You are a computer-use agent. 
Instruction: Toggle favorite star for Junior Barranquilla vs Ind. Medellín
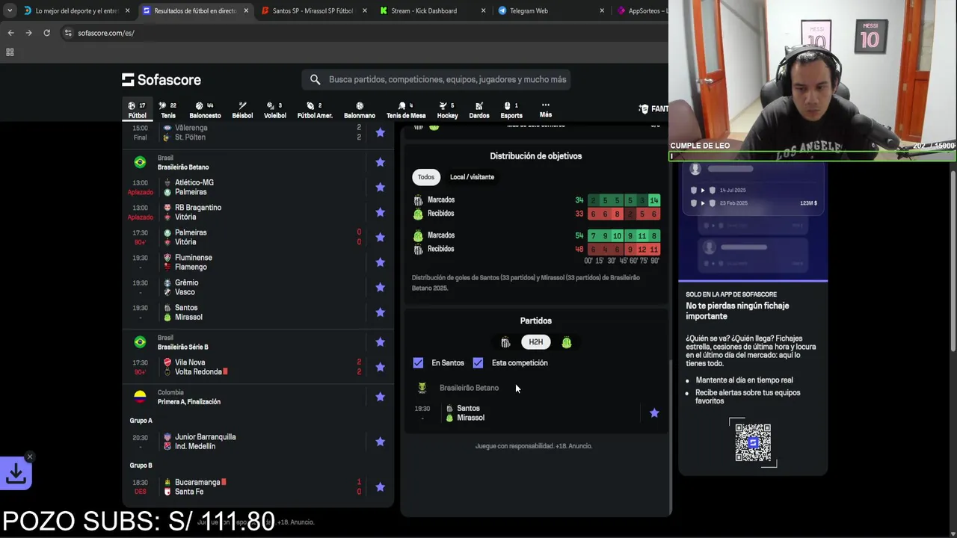point(380,442)
